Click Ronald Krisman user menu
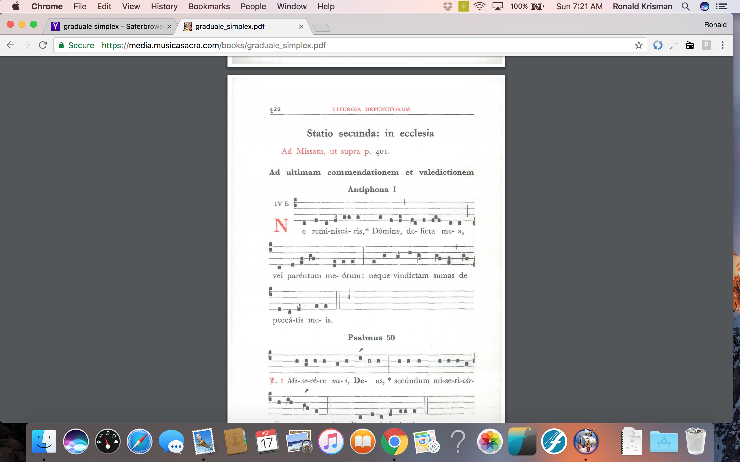Screen dimensions: 740x462 [642, 6]
